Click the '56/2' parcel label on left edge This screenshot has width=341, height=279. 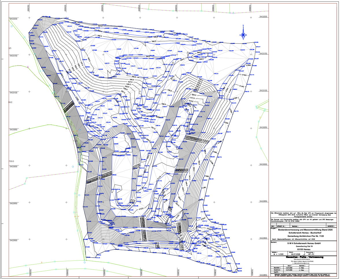coord(10,102)
